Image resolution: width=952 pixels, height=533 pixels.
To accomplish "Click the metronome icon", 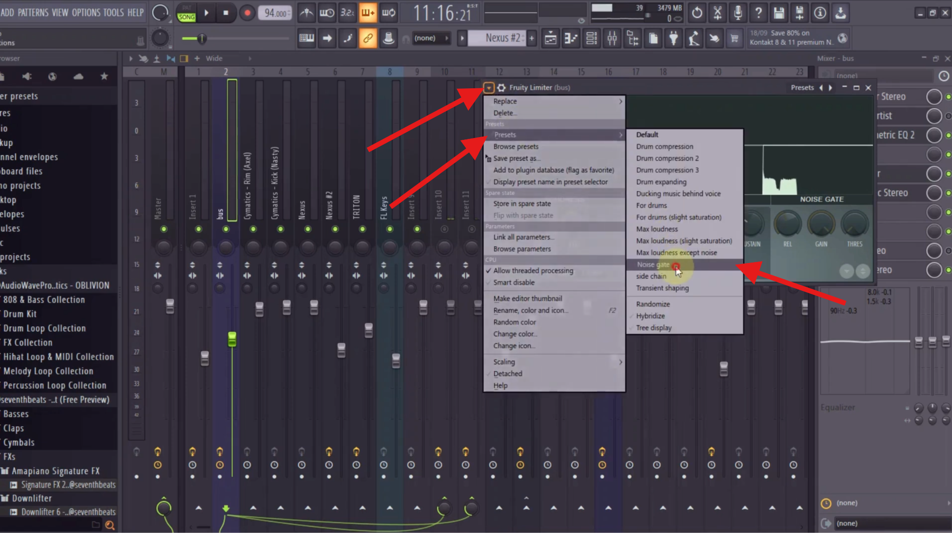I will point(306,13).
